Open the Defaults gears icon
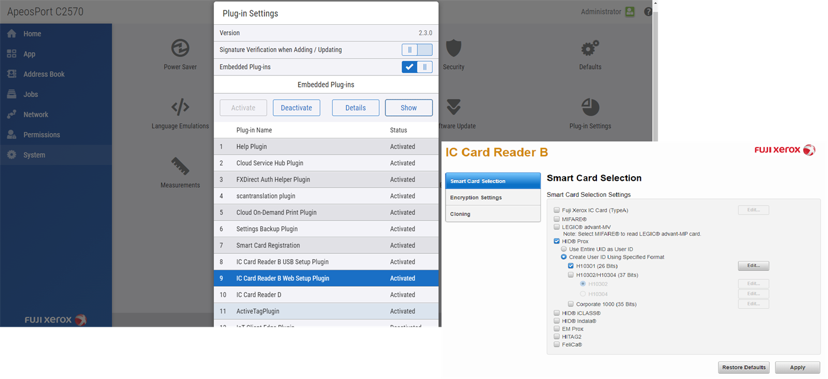828x379 pixels. pos(590,48)
